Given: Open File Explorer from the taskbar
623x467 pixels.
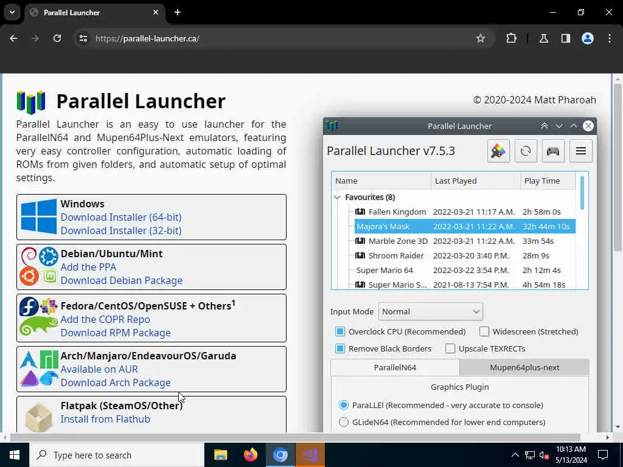Looking at the screenshot, I should pos(220,455).
